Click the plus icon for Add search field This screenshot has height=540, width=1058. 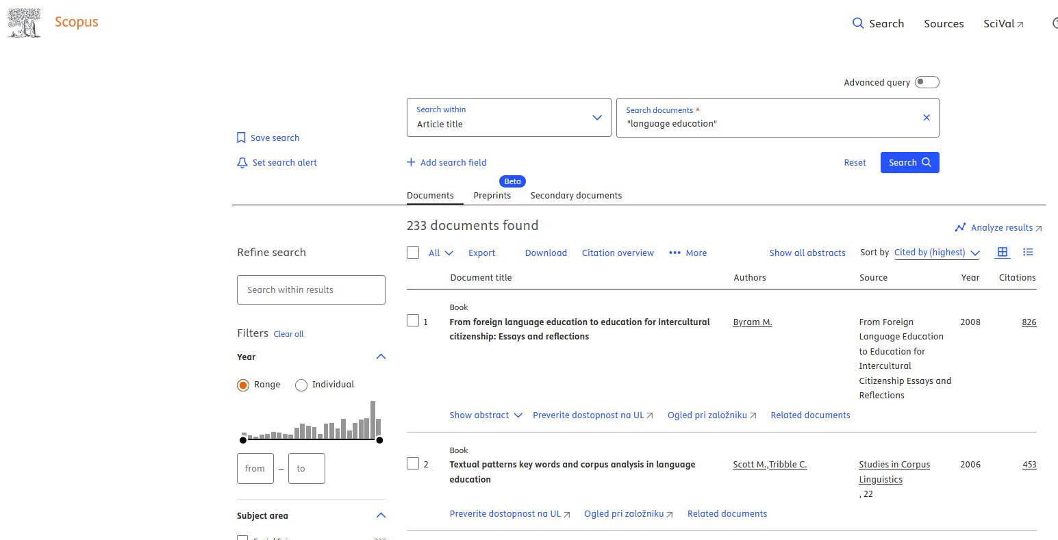point(411,162)
